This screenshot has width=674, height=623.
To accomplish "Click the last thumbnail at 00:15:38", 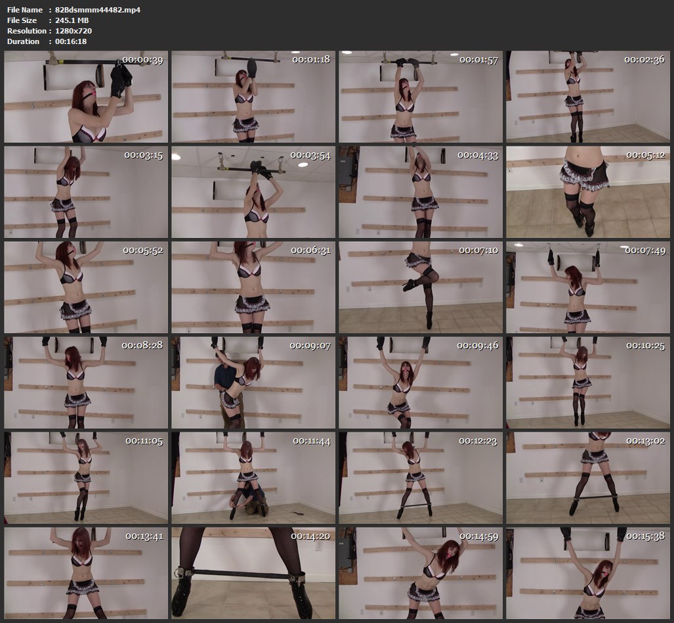I will (x=587, y=573).
